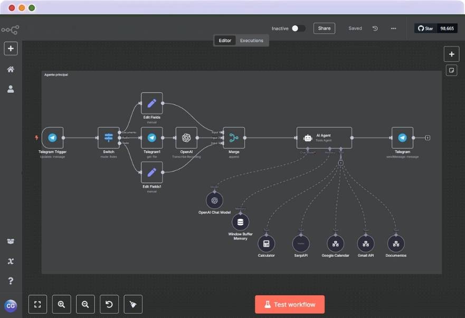The image size is (465, 318).
Task: Switch to the Executions tab
Action: (x=251, y=41)
